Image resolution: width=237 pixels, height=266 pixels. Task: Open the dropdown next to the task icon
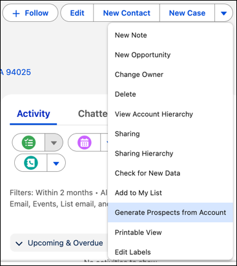click(x=54, y=143)
